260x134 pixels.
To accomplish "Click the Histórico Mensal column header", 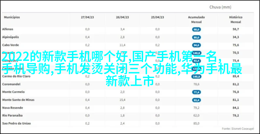I will [x=236, y=20].
